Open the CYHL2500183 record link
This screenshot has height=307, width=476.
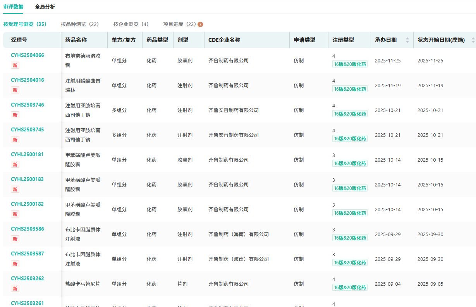27,179
